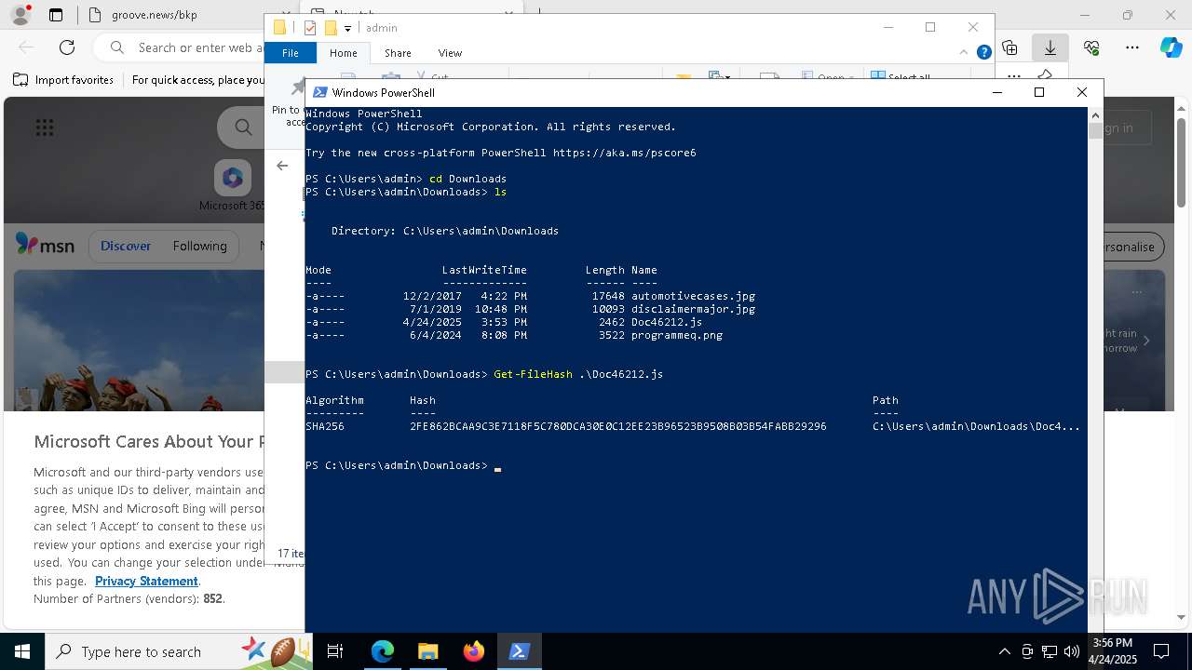The image size is (1192, 670).
Task: Open Microsoft Edge from taskbar
Action: (x=383, y=651)
